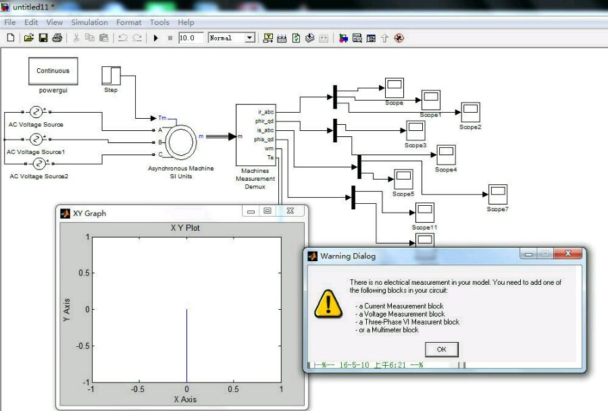
Task: Open the File menu
Action: 10,22
